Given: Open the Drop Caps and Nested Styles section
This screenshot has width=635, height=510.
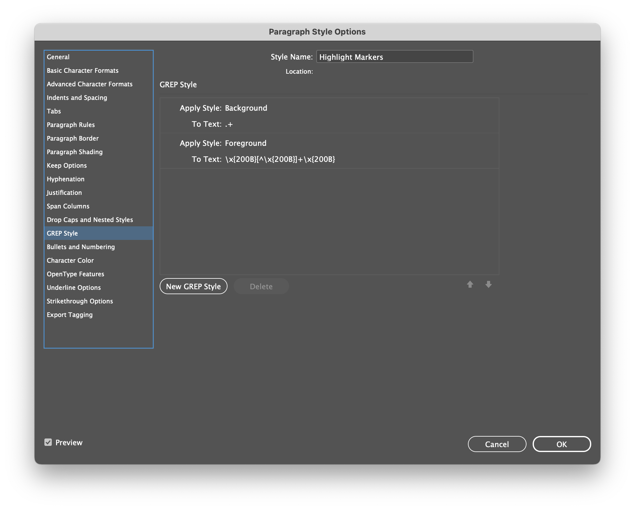Looking at the screenshot, I should [90, 220].
